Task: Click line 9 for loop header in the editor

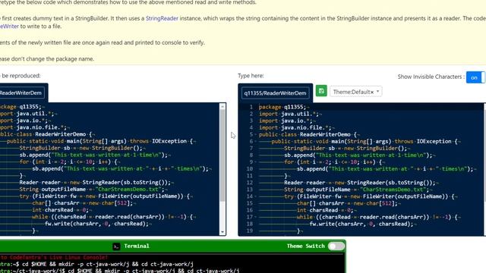Action: [x=333, y=162]
